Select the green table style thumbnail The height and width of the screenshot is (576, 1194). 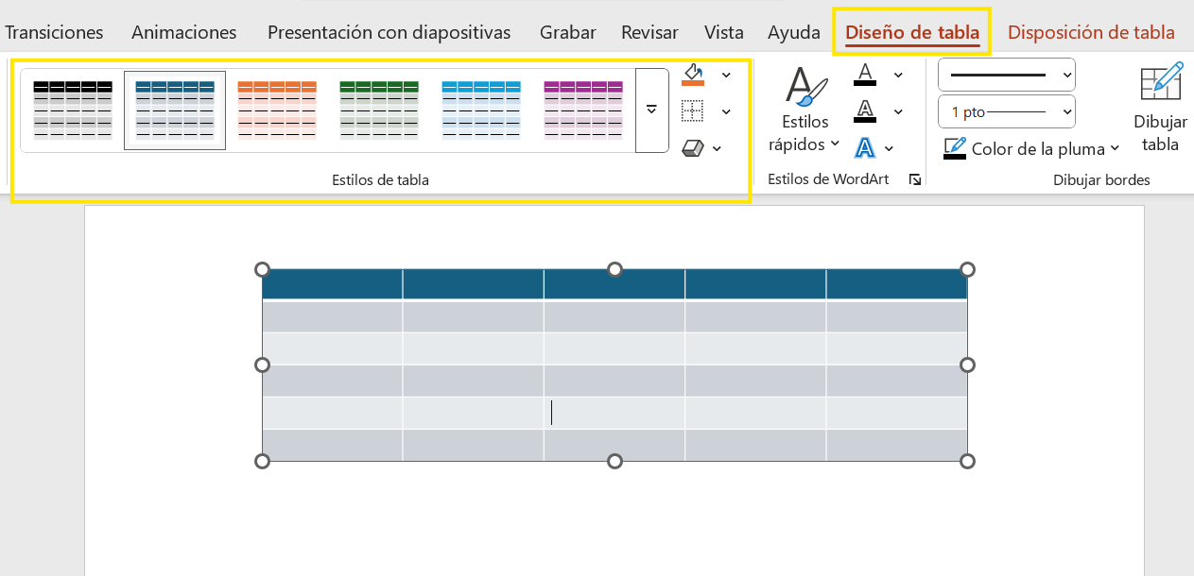(x=379, y=110)
